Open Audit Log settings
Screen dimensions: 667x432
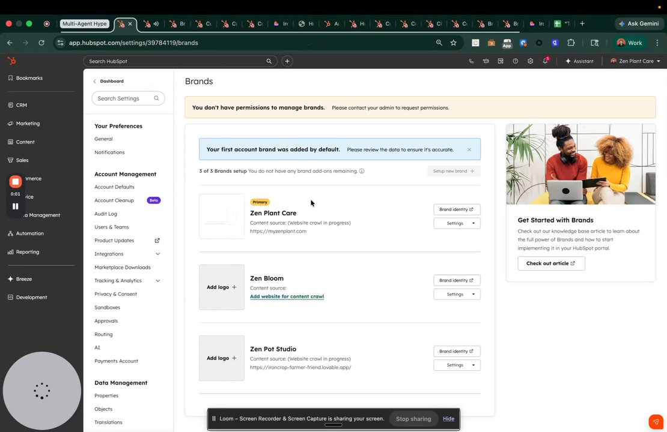tap(106, 214)
